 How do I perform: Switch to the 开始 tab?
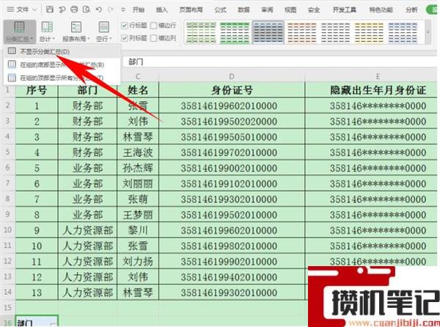click(x=139, y=10)
